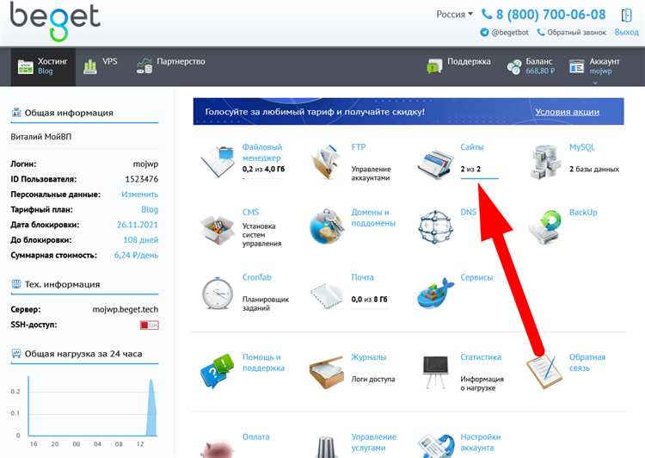Click the Изменить personal data link
The height and width of the screenshot is (458, 645).
140,195
